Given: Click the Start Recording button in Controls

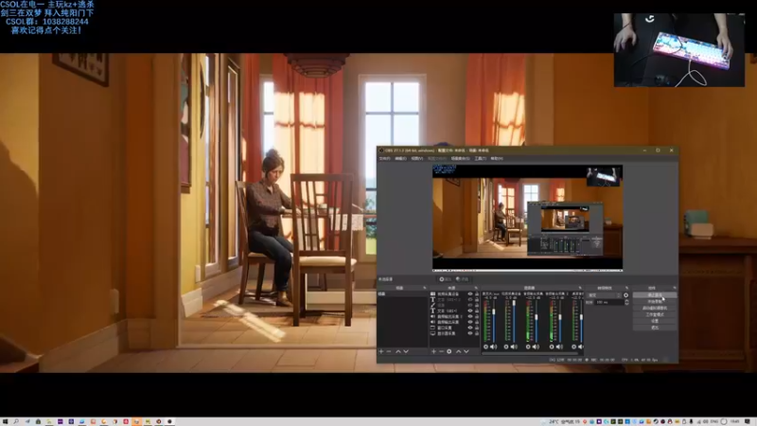Looking at the screenshot, I should point(655,301).
